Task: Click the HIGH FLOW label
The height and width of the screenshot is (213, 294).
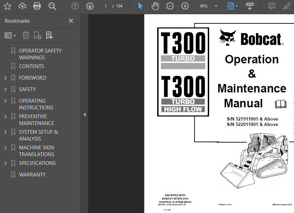Action: coord(183,109)
